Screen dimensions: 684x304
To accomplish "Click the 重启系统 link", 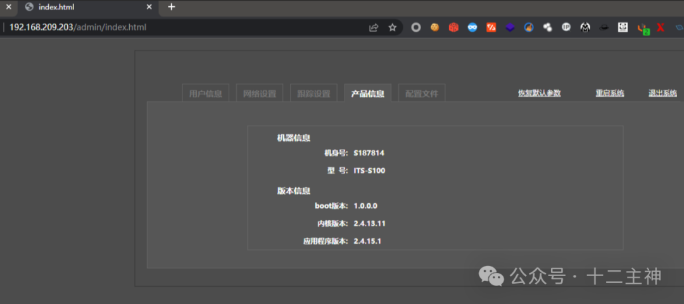I will [610, 93].
